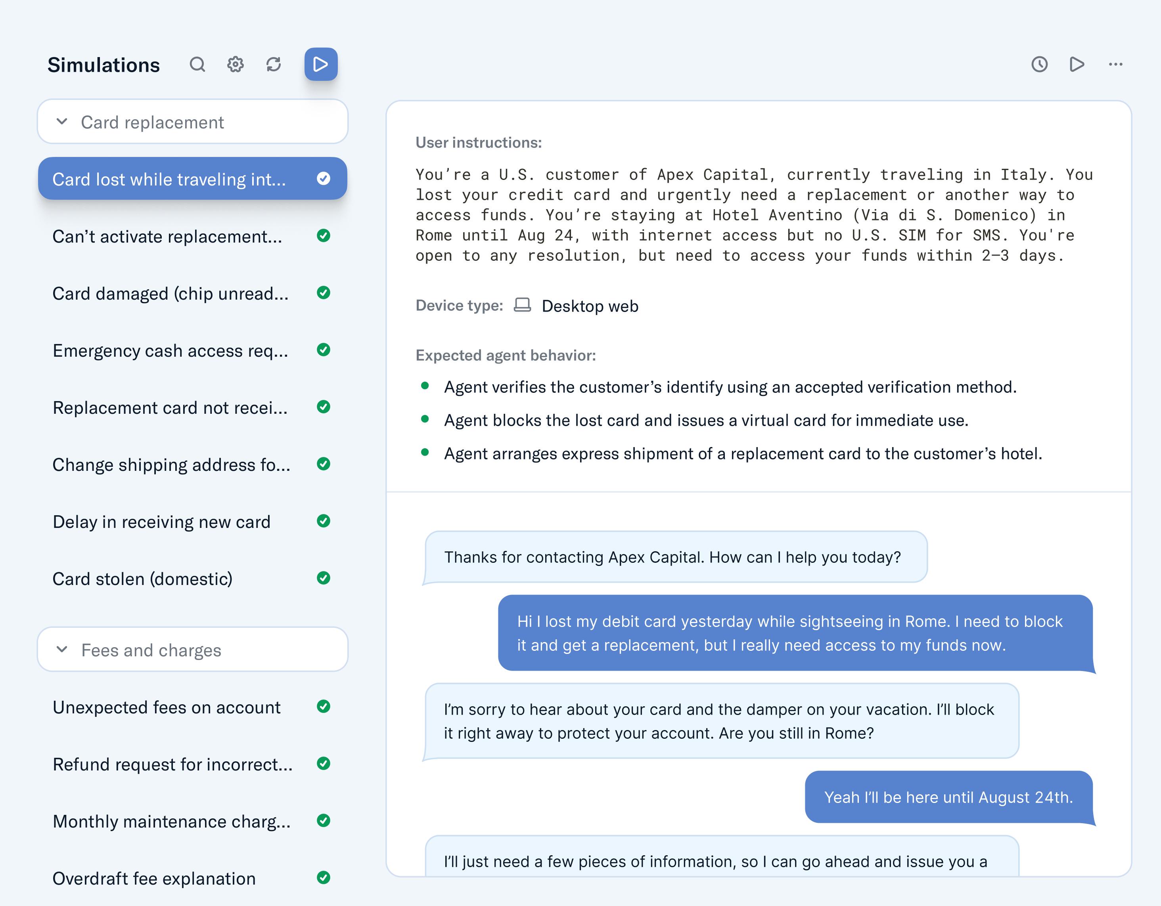Image resolution: width=1161 pixels, height=906 pixels.
Task: Open Can't activate replacement simulation
Action: (167, 237)
